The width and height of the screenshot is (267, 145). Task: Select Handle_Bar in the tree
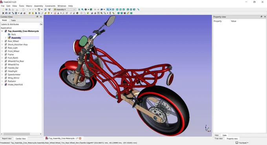pos(13,68)
